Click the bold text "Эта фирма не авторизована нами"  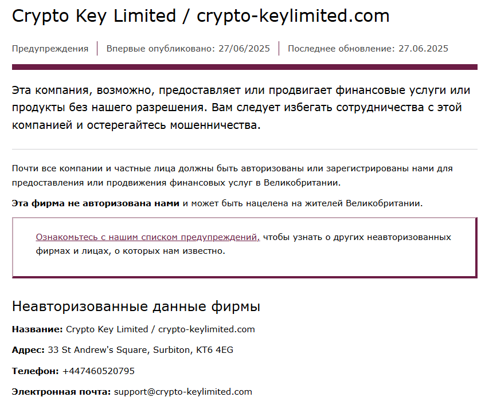point(96,203)
